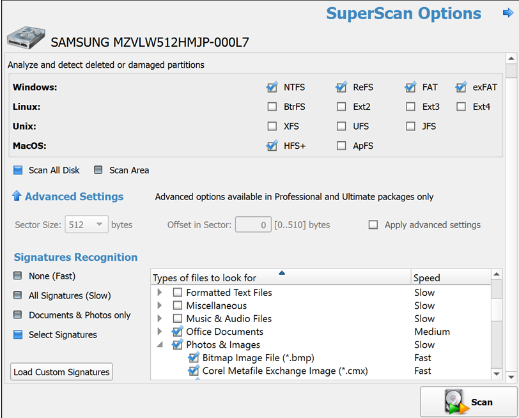Sort by Types of files to look for column
The width and height of the screenshot is (519, 418).
pos(281,277)
